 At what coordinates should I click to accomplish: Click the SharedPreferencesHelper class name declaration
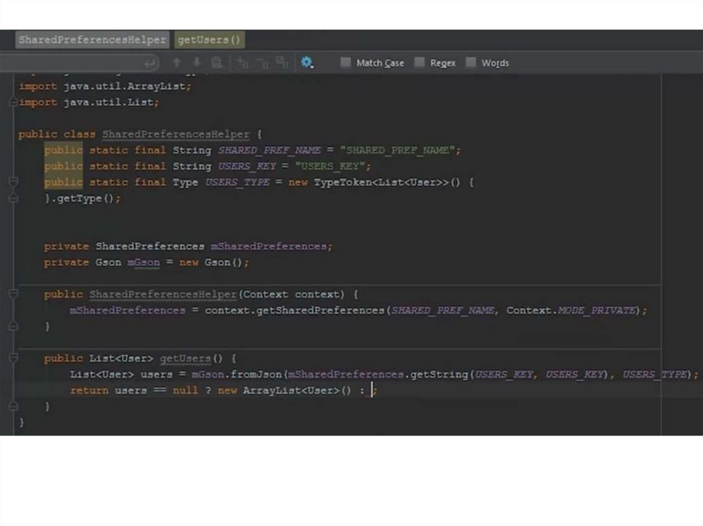[176, 134]
